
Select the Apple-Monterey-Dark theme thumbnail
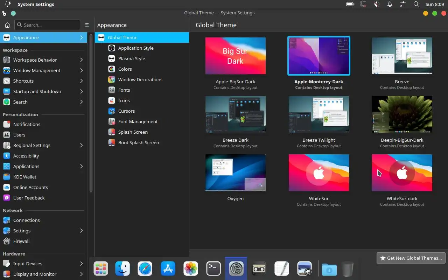tap(319, 56)
